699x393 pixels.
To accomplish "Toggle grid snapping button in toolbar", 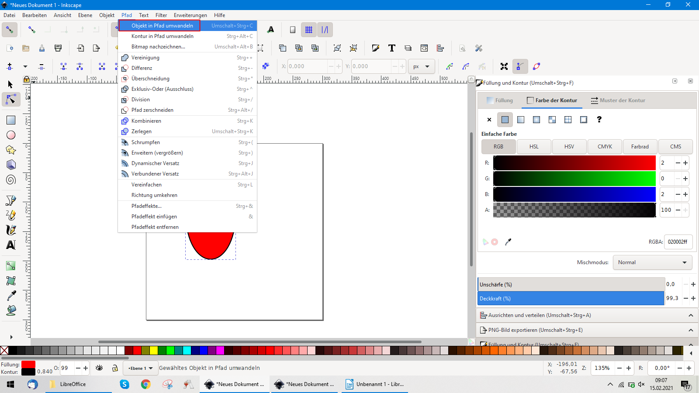I will (309, 30).
